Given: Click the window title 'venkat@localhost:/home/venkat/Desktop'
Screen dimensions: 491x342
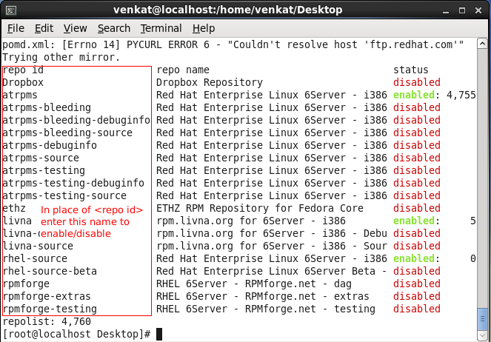Looking at the screenshot, I should point(227,10).
